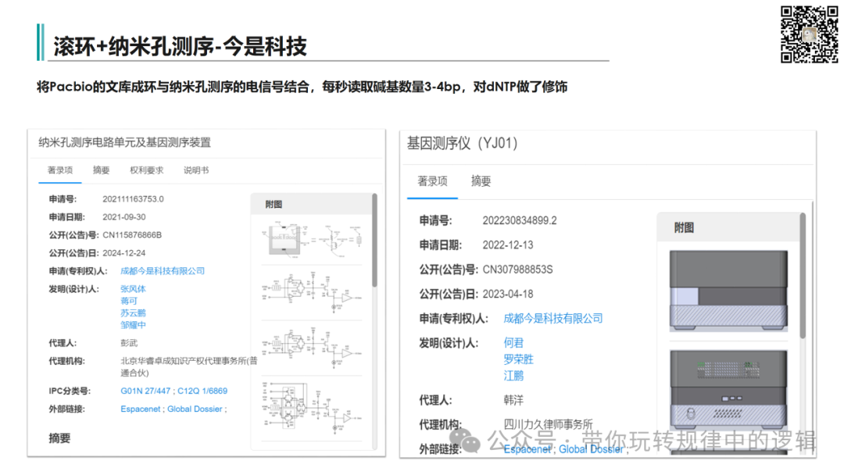Select publication date 2023-04-18

pos(508,295)
